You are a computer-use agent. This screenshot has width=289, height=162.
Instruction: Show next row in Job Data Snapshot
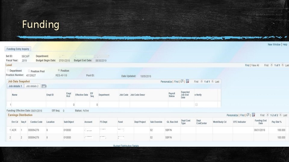[213, 81]
